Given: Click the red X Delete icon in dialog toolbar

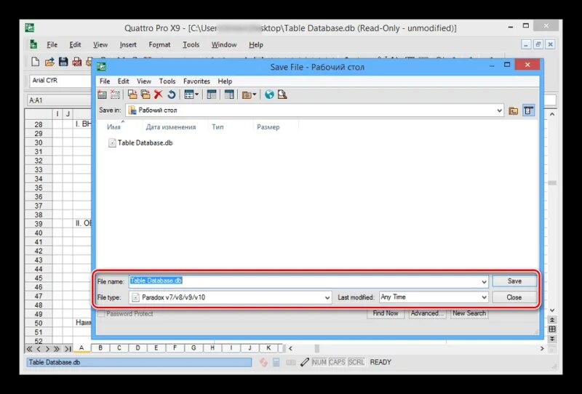Looking at the screenshot, I should coord(158,95).
